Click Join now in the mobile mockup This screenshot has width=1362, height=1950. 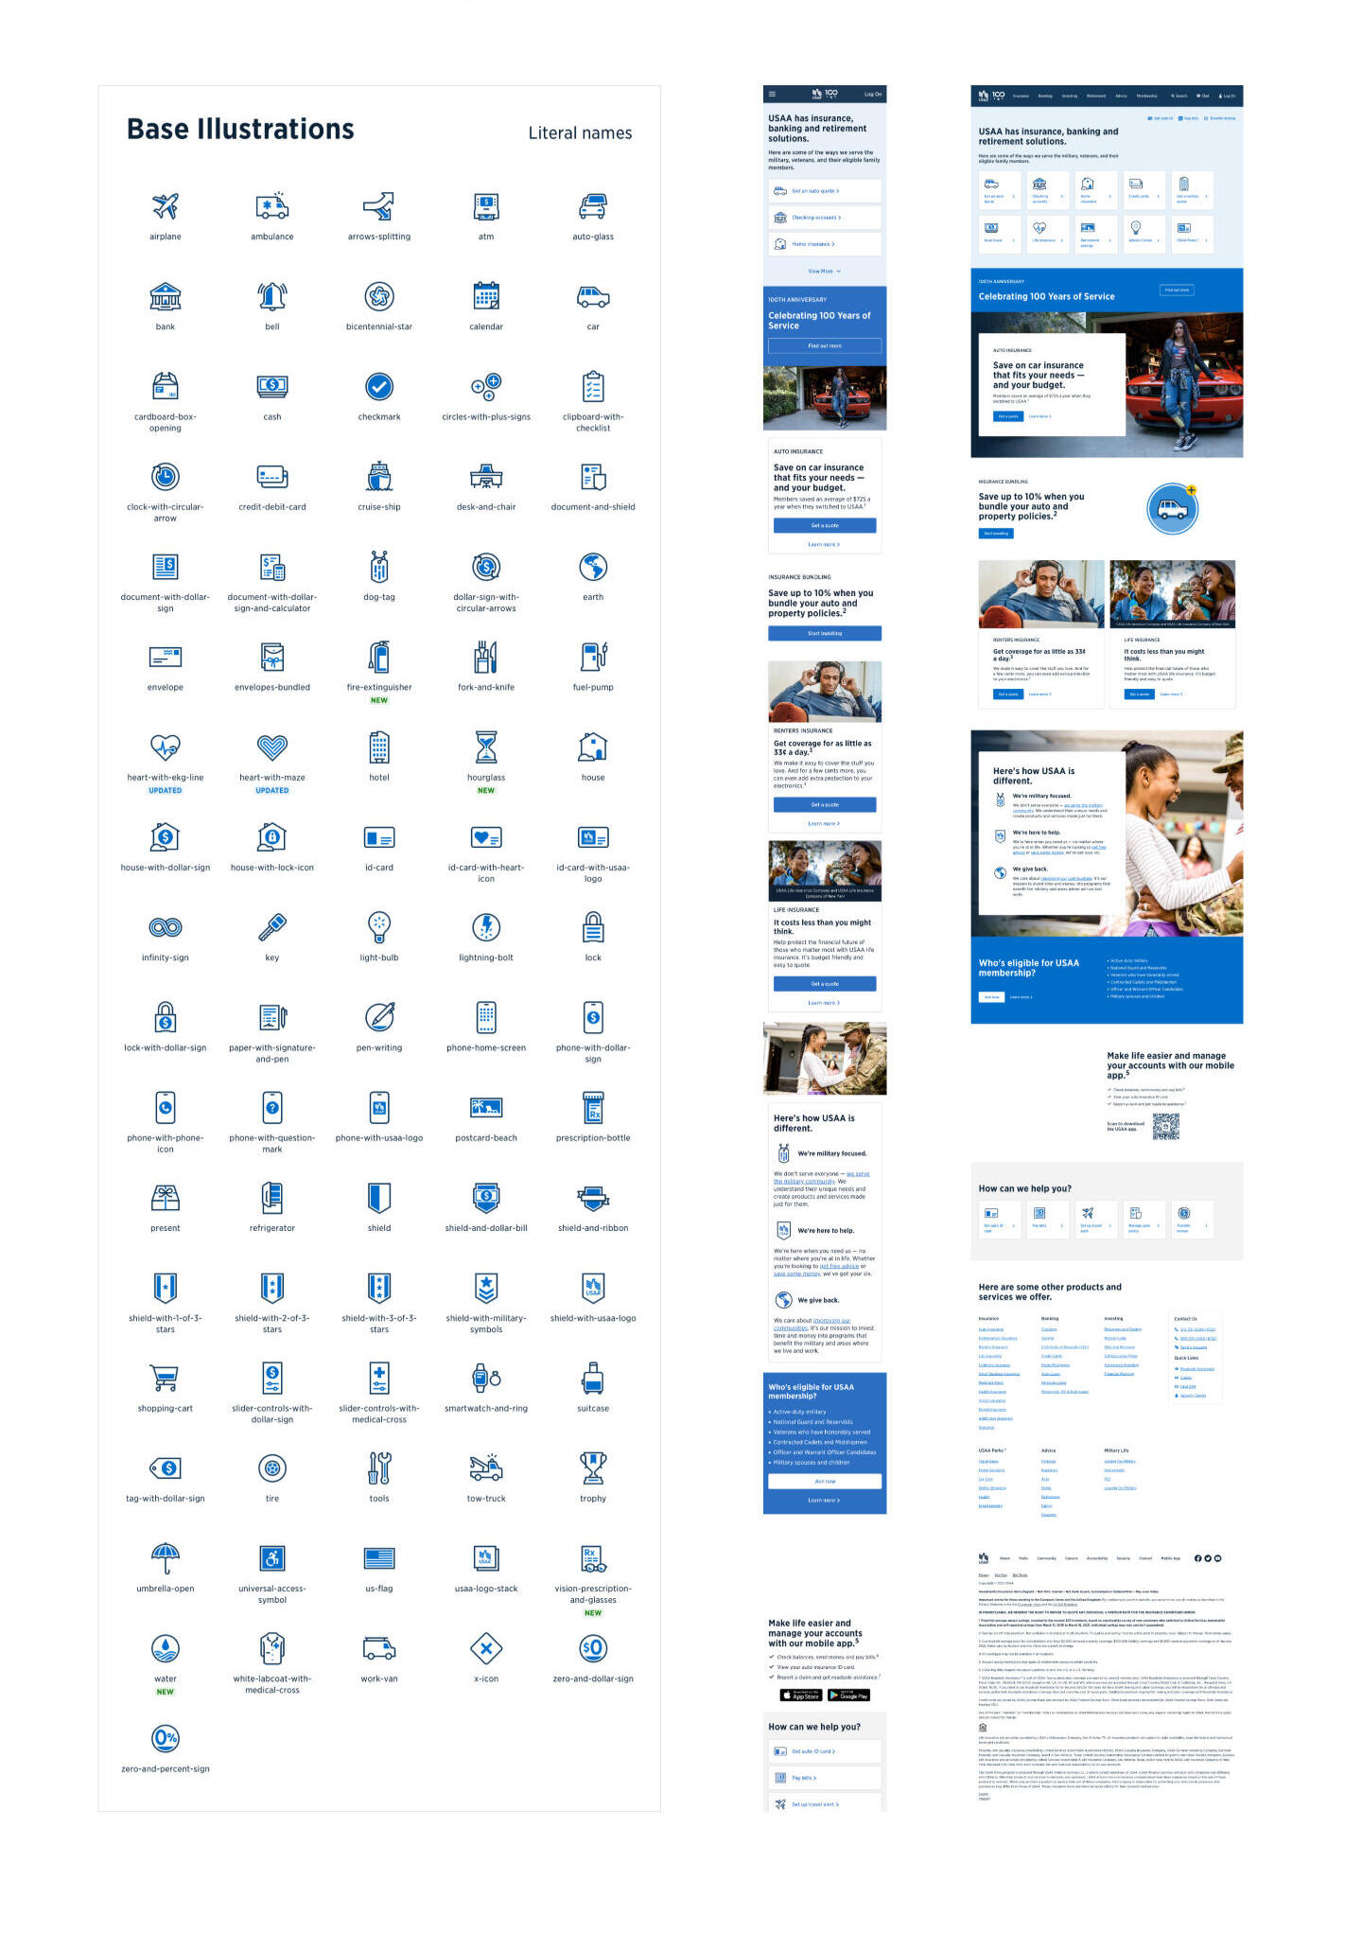pos(825,1482)
